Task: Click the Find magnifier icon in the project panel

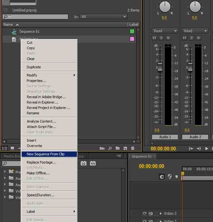Action: 110,148
